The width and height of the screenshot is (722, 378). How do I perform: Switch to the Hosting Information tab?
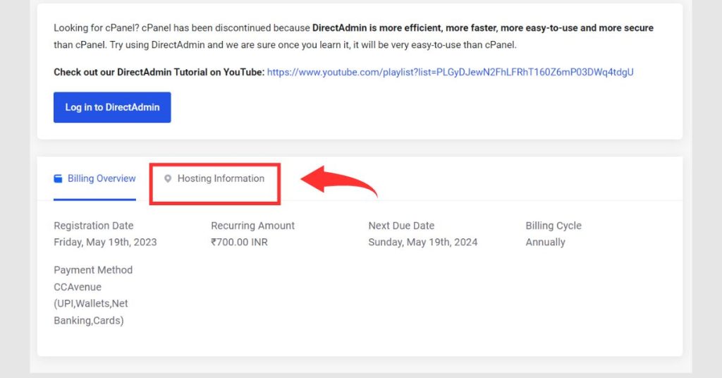click(x=214, y=178)
